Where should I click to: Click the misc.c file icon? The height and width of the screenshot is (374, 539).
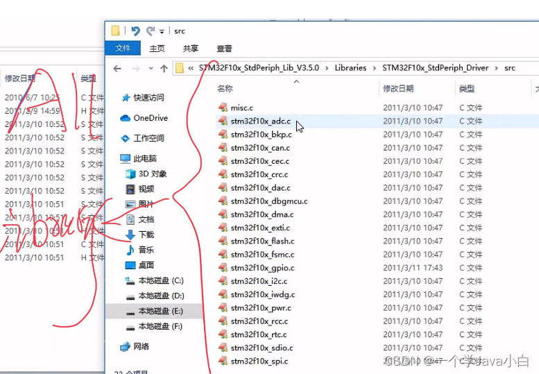point(223,108)
